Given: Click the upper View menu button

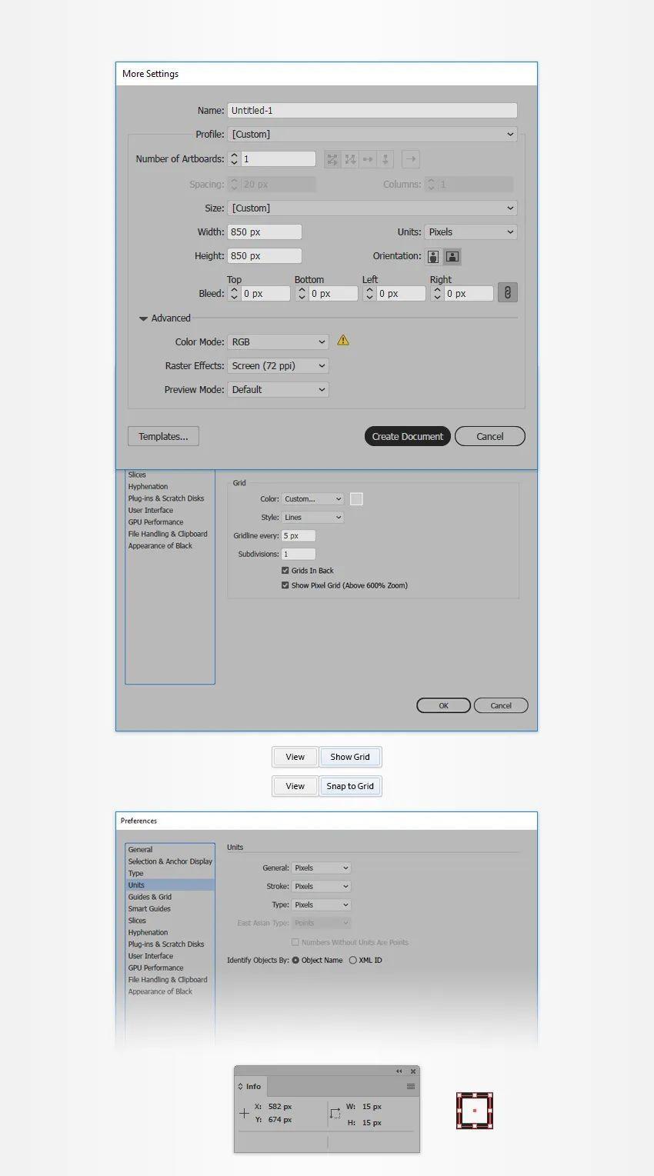Looking at the screenshot, I should (x=295, y=757).
